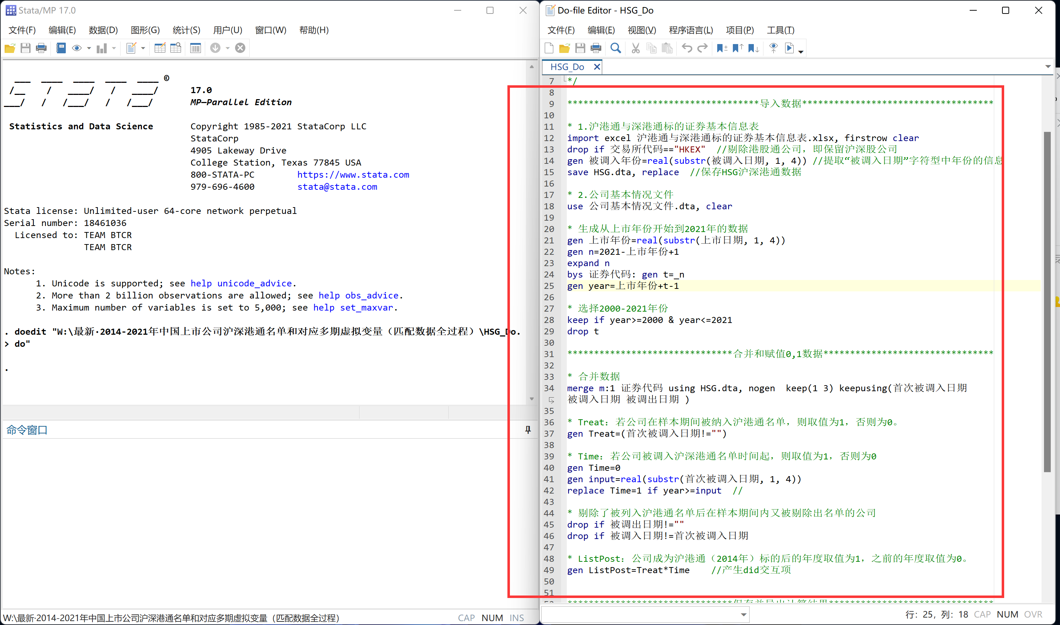Click the Log notebook icon in Stata toolbar
Screen dimensions: 1060x625
point(61,48)
